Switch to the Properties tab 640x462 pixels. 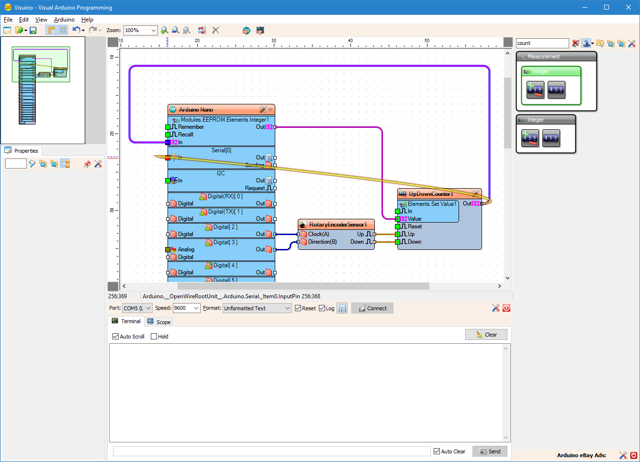pyautogui.click(x=22, y=150)
